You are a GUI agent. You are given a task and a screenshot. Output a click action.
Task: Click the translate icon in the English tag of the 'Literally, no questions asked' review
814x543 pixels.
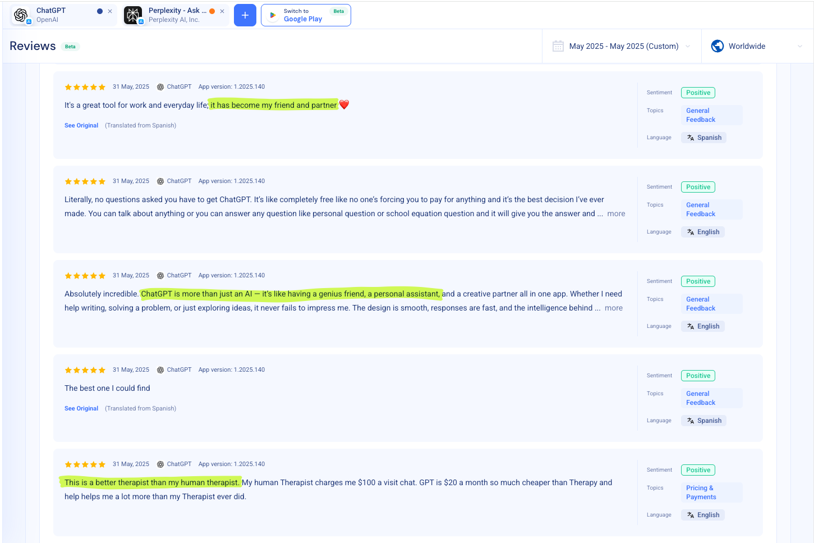coord(691,232)
